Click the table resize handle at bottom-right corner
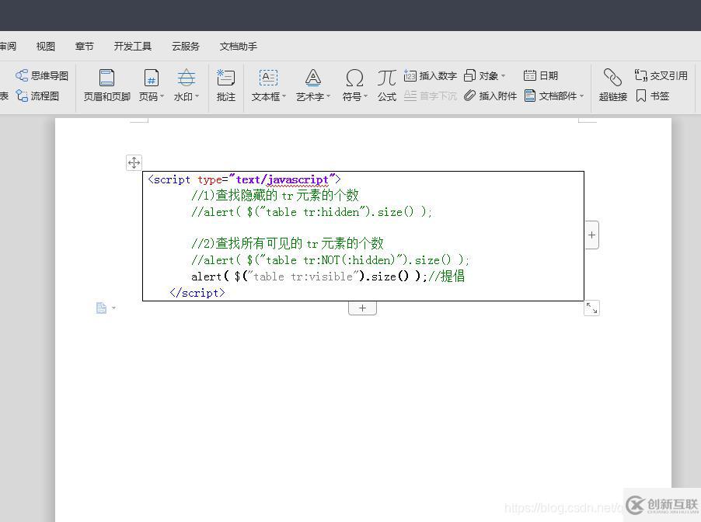 point(591,308)
